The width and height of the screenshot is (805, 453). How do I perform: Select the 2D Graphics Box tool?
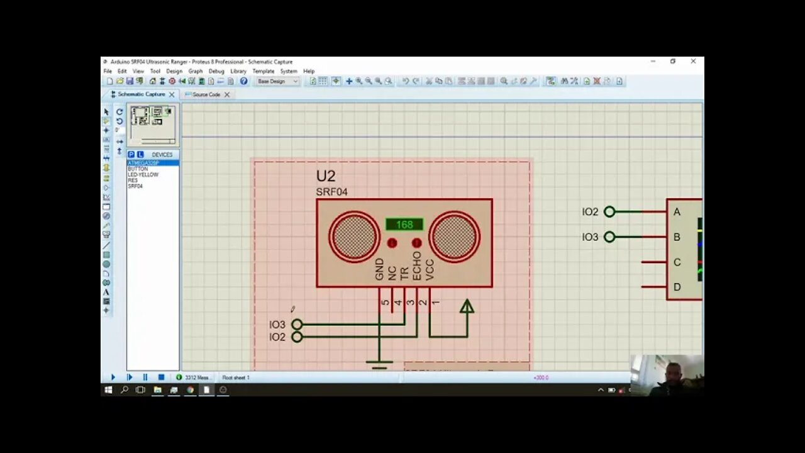point(106,255)
